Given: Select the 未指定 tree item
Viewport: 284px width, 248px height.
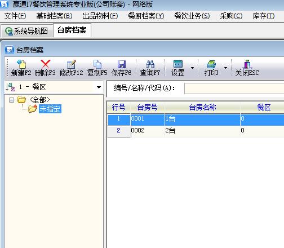Looking at the screenshot, I should point(50,109).
